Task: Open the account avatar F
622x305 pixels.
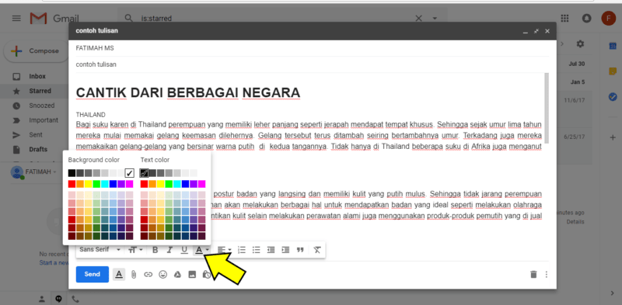Action: click(609, 18)
